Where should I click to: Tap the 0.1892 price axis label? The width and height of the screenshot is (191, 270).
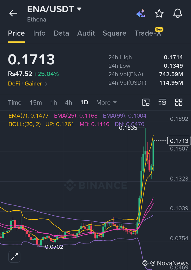tap(179, 119)
